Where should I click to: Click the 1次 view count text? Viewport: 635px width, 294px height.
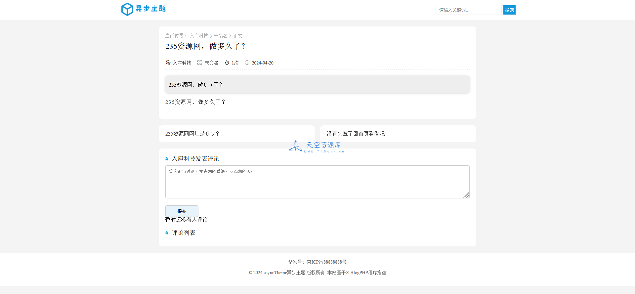pos(235,63)
